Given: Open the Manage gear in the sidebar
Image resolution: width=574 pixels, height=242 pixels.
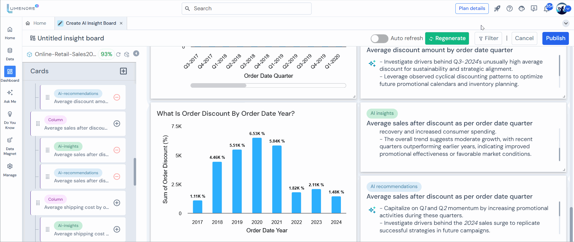Looking at the screenshot, I should tap(10, 170).
